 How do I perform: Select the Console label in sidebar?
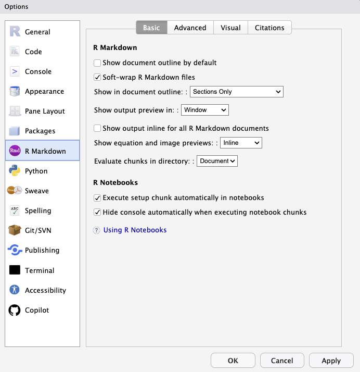[38, 72]
